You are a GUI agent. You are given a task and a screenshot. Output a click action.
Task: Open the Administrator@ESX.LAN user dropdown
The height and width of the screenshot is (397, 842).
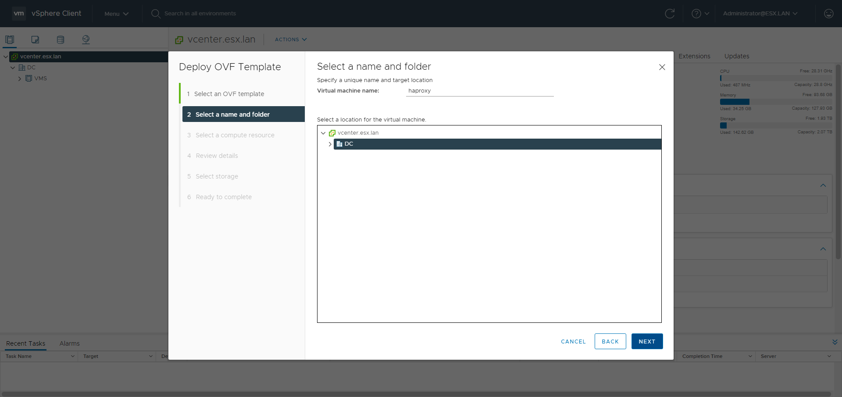click(x=760, y=14)
